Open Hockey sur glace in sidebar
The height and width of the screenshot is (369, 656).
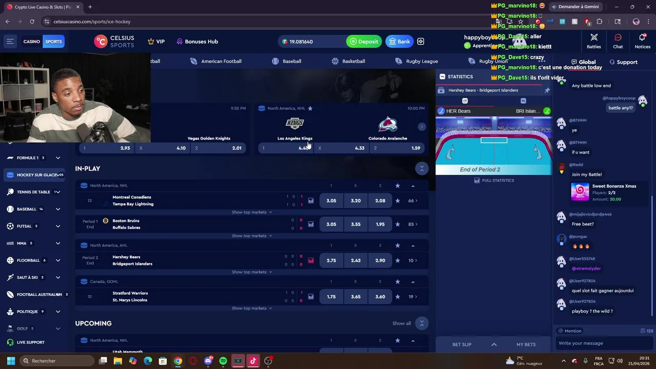[34, 175]
